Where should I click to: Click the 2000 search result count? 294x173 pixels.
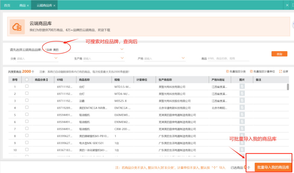click(26, 71)
